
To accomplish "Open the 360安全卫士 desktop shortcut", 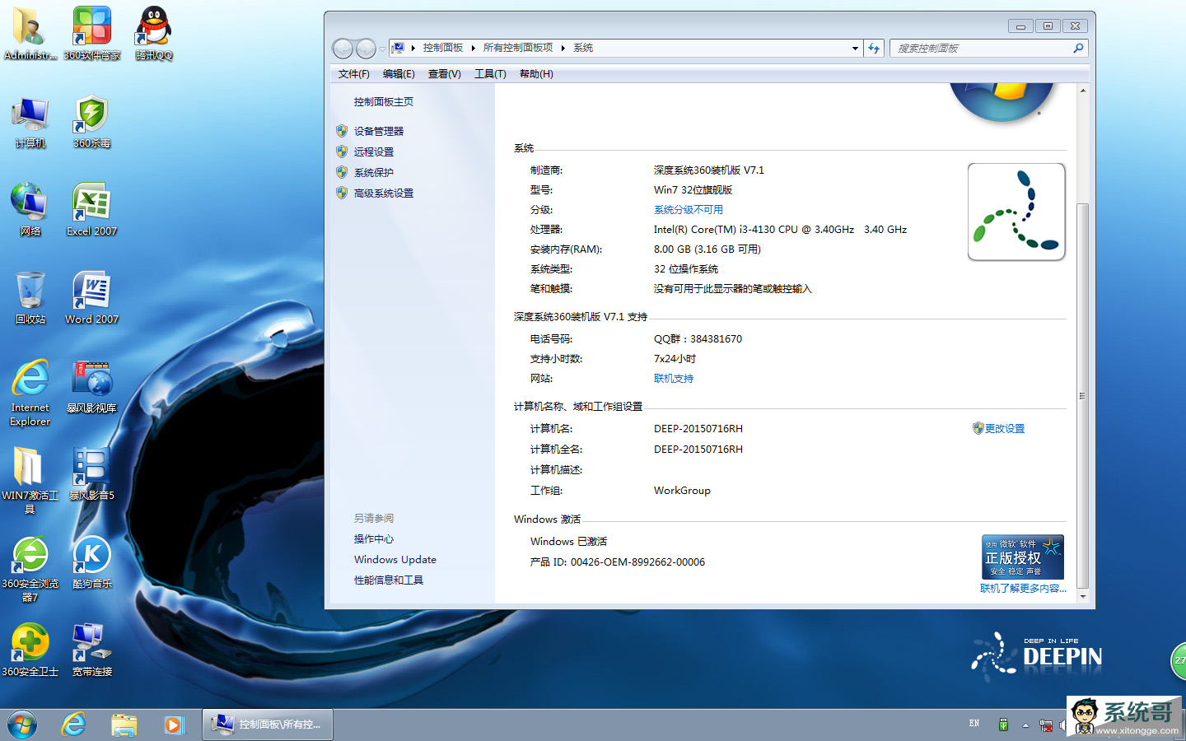I will 30,650.
